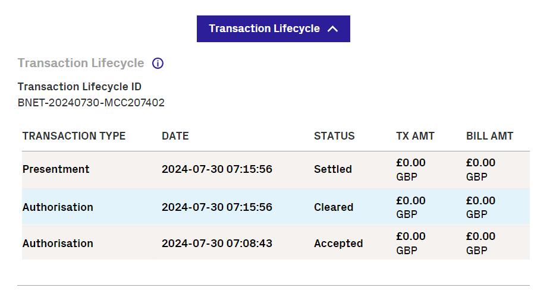Click the TX AMT column header

415,136
